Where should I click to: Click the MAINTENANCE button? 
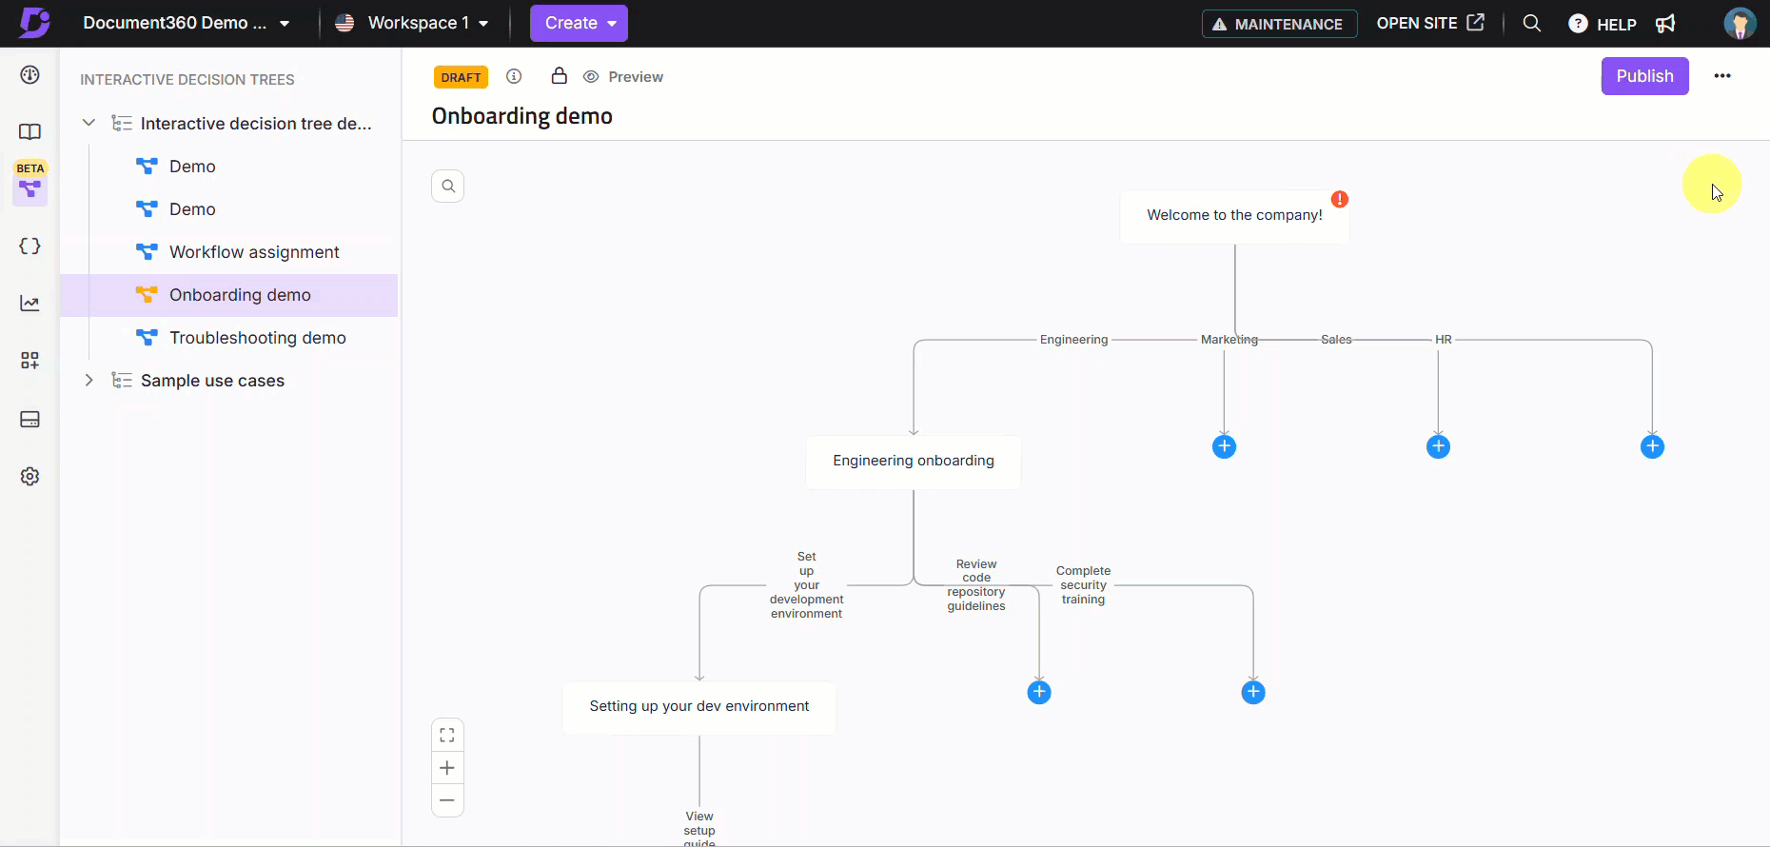coord(1279,24)
